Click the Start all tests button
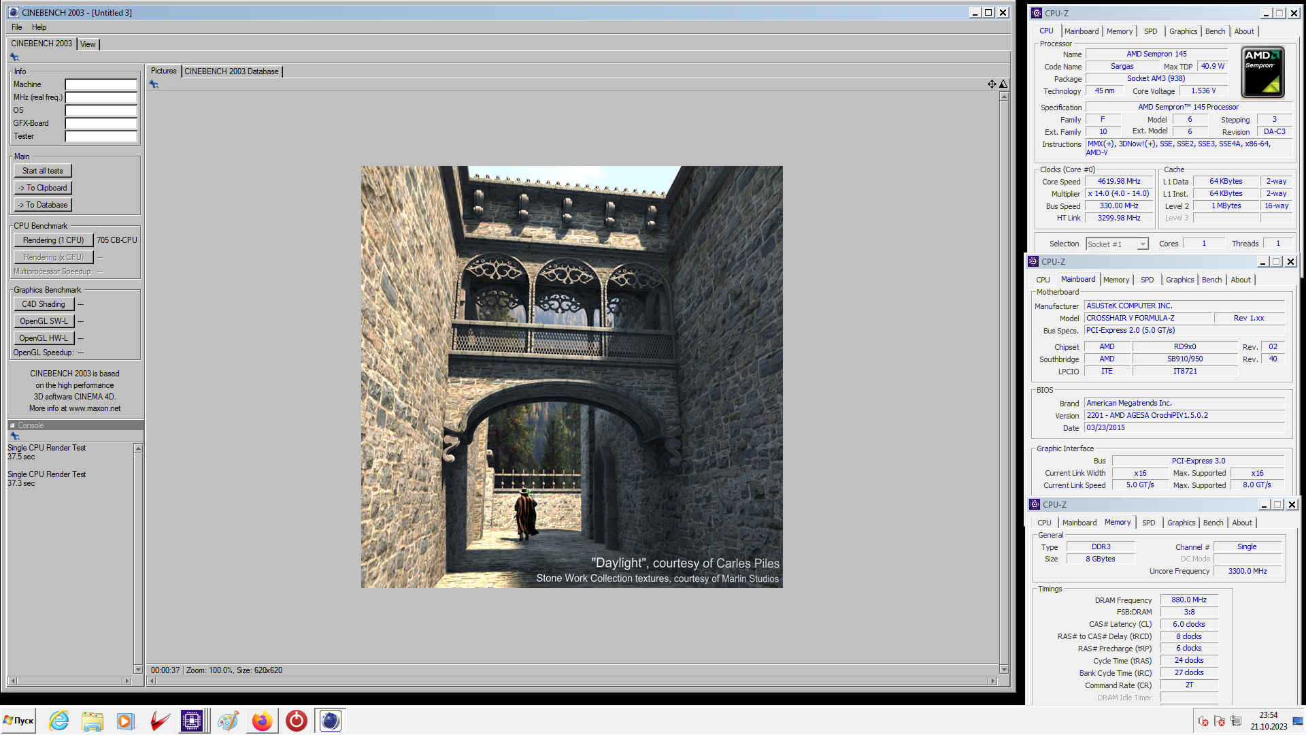Image resolution: width=1306 pixels, height=735 pixels. click(x=43, y=171)
